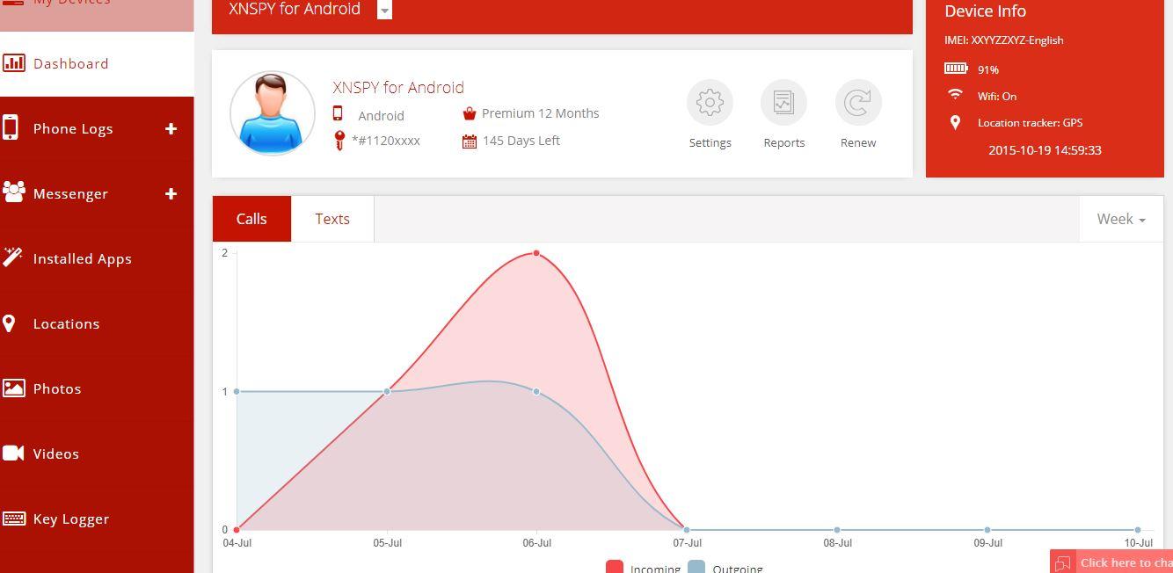Click the 2015-10-19 14:59:33 timestamp

pos(1045,150)
